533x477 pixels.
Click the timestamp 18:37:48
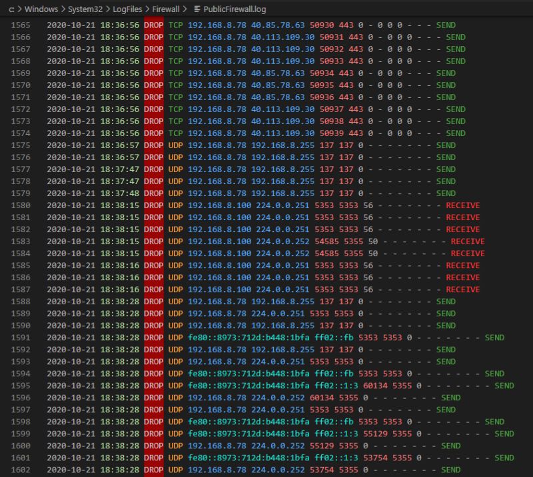(120, 193)
